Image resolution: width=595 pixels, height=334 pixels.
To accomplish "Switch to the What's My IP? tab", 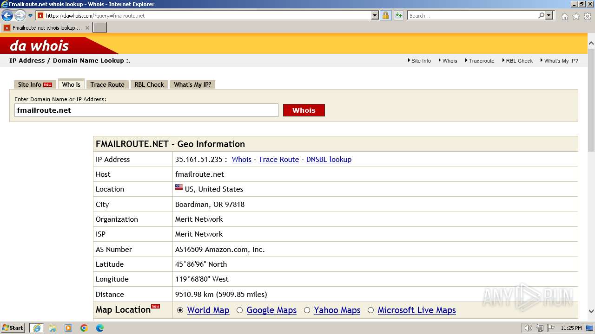I will tap(192, 84).
